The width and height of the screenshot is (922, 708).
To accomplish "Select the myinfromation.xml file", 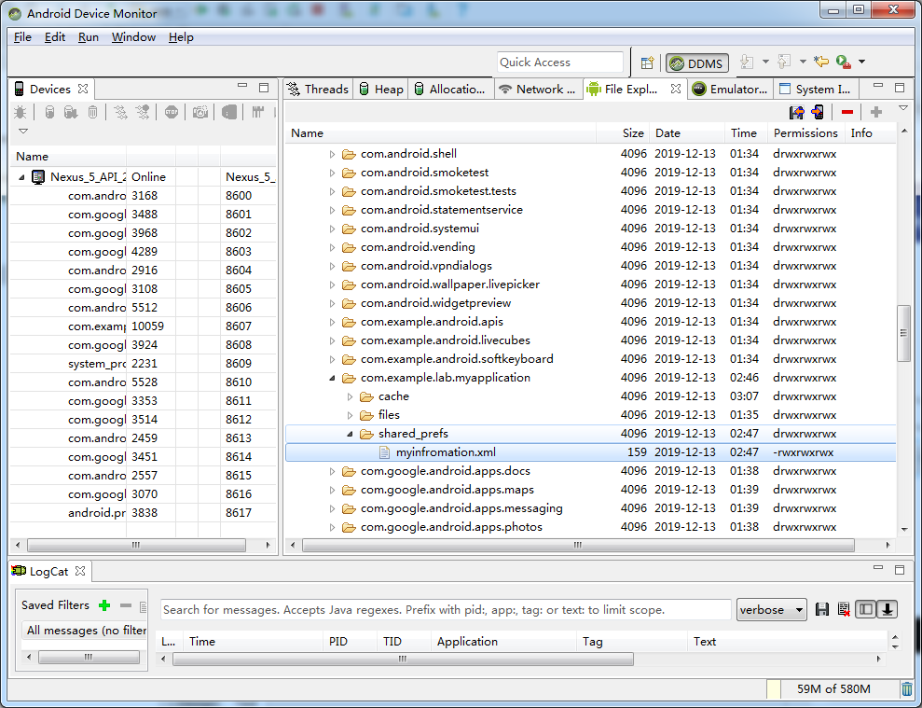I will pos(590,452).
